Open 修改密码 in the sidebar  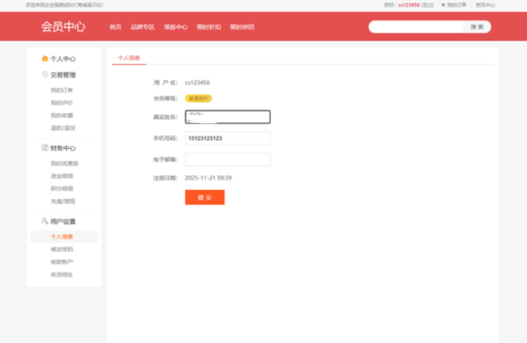tap(62, 249)
